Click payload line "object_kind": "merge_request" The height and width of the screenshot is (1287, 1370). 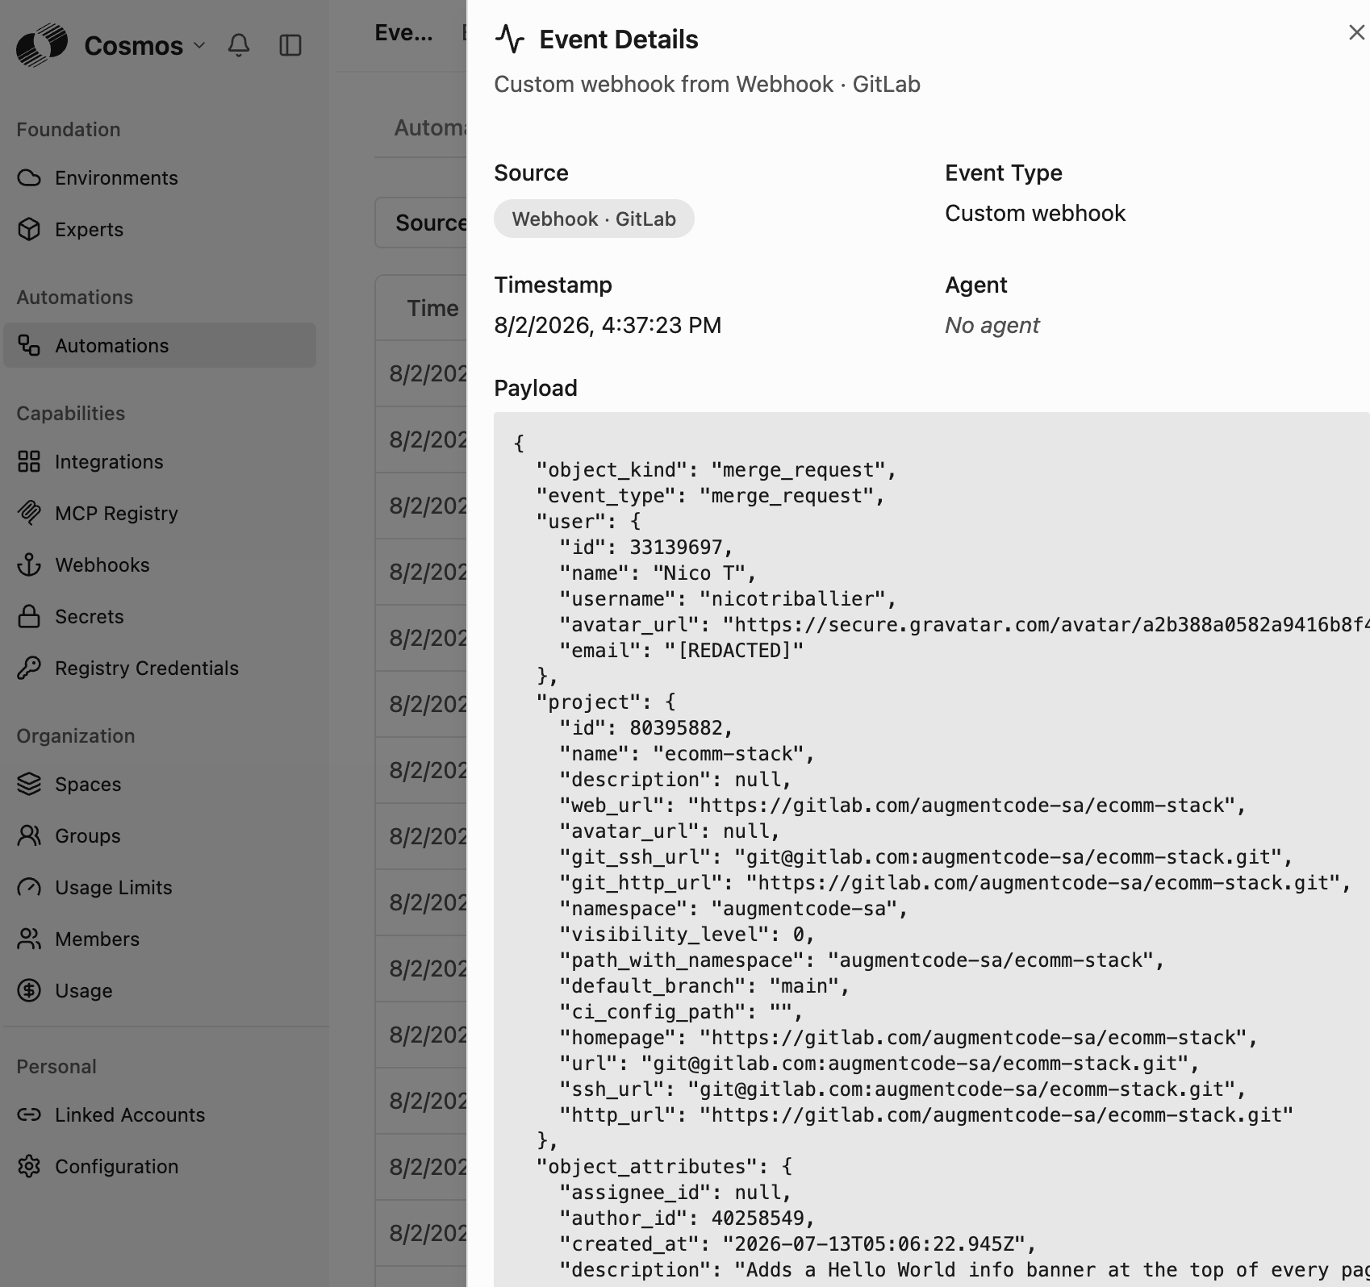tap(716, 470)
